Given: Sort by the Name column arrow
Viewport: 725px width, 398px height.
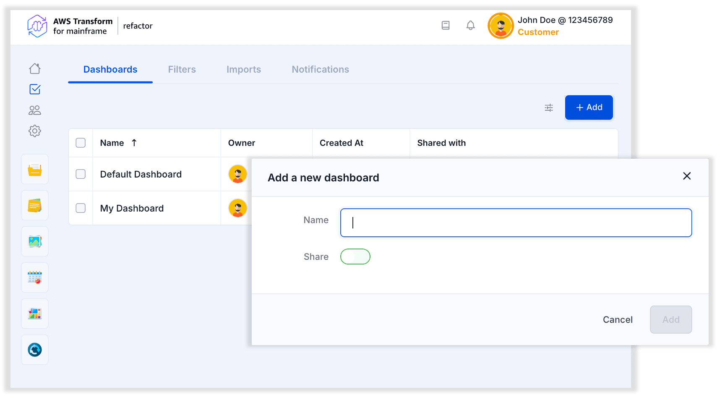Looking at the screenshot, I should 134,143.
